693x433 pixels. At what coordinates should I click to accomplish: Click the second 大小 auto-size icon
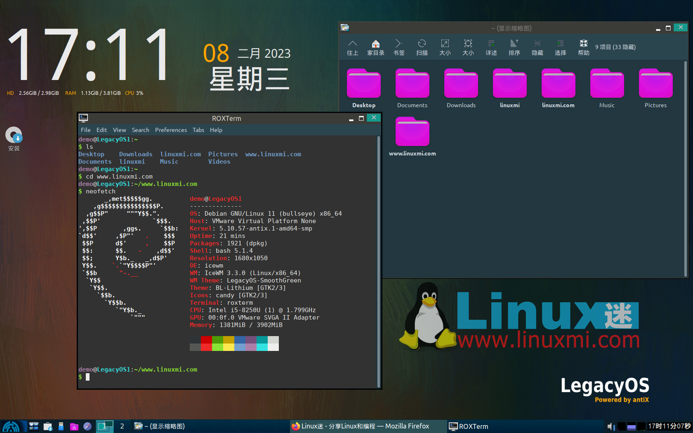[468, 47]
